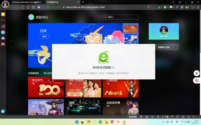This screenshot has width=201, height=125.
Task: Click the 使用 button on 白泽 banner
Action: (x=44, y=36)
